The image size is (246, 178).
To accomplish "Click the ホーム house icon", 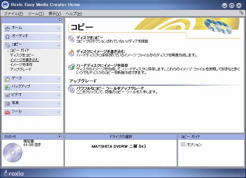I will pos(7,28).
